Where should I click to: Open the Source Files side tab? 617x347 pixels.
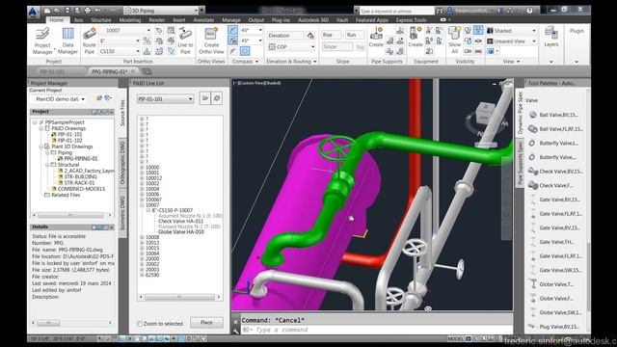pos(122,113)
